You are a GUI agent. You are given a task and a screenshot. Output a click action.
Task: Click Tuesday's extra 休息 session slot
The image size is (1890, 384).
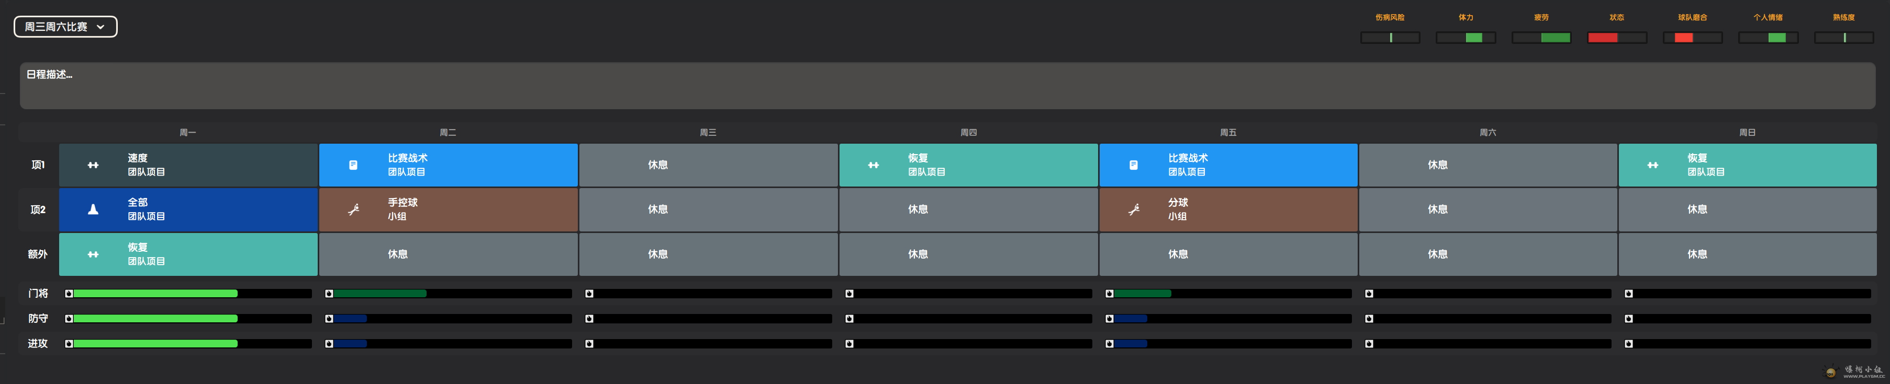pyautogui.click(x=448, y=254)
